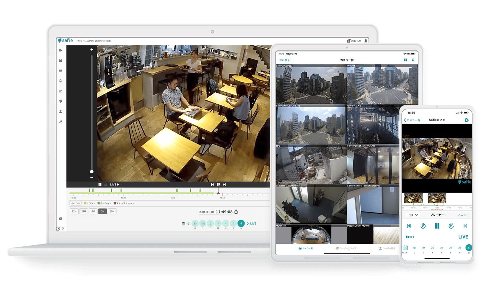Go to previous dates with left chevron
The width and height of the screenshot is (494, 295).
189,223
